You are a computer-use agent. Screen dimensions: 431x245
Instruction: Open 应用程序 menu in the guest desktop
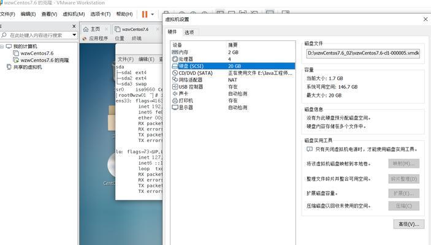pos(99,39)
